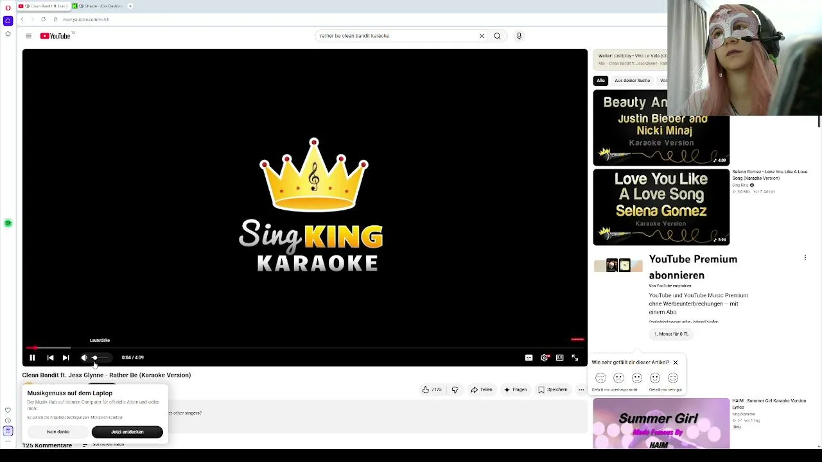Select the 'Alle' filter chip

[x=600, y=80]
